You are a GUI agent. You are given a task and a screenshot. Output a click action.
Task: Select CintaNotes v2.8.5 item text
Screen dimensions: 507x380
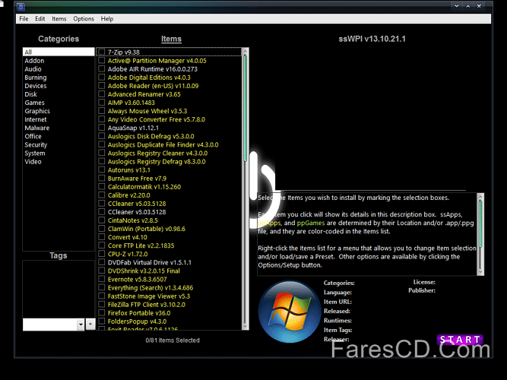coord(133,220)
